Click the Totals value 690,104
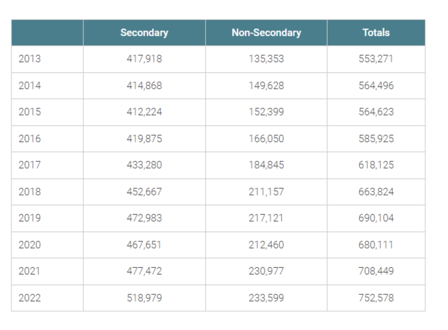448x330 pixels. (376, 218)
